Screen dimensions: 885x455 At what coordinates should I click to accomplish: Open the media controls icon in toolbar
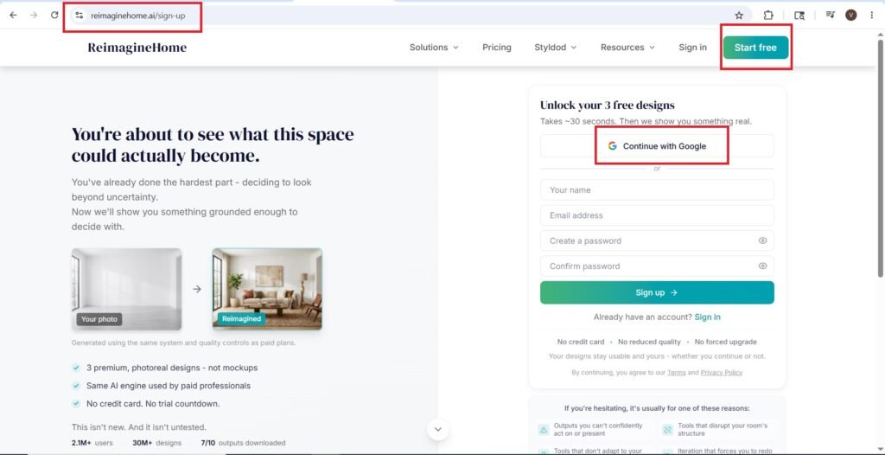point(830,16)
